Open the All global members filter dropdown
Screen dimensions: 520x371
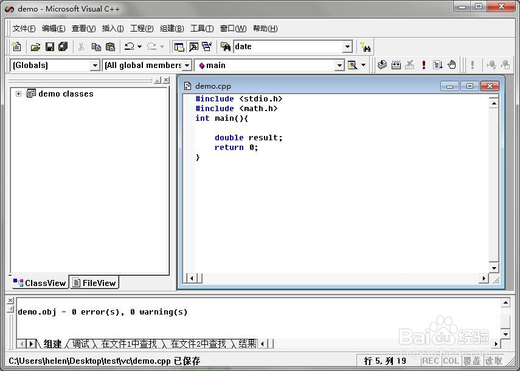[187, 65]
